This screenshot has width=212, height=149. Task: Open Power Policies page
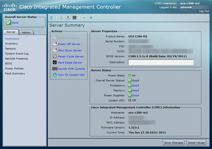click(14, 68)
